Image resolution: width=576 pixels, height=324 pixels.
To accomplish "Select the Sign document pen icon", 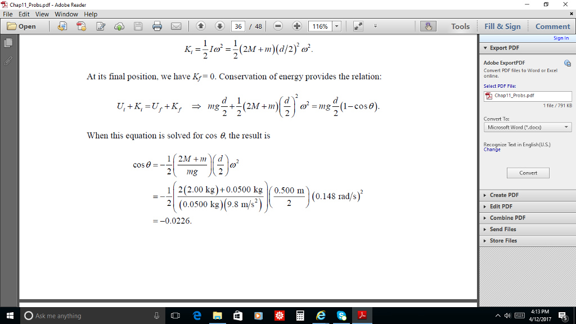I will tap(101, 26).
